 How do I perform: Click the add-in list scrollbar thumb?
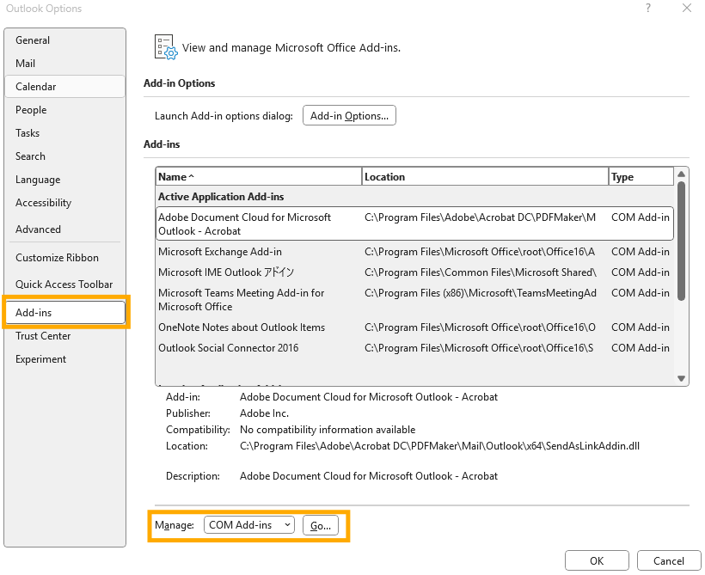(x=681, y=241)
